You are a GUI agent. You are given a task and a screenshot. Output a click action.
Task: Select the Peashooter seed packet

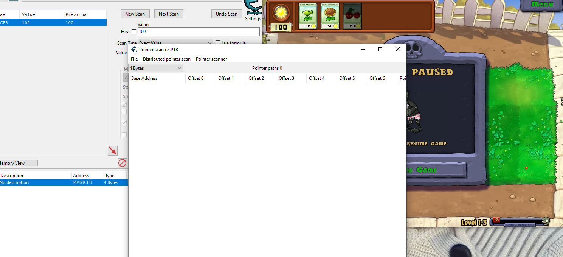(307, 16)
